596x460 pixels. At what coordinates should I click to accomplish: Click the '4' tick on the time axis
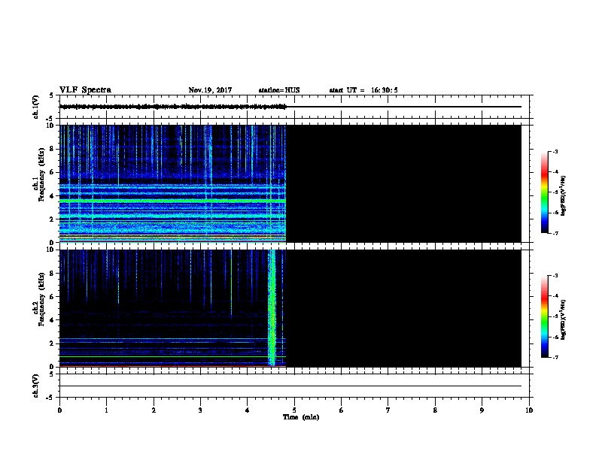pos(247,410)
